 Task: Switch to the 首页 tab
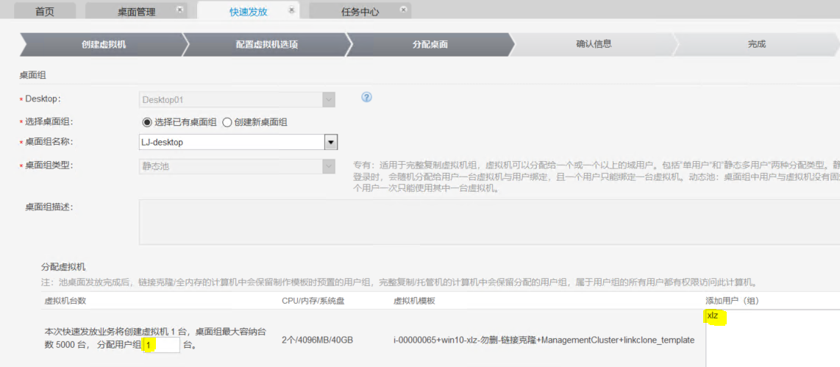45,11
